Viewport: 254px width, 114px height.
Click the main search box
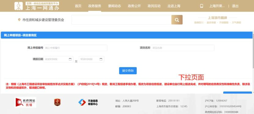pyautogui.click(x=121, y=20)
